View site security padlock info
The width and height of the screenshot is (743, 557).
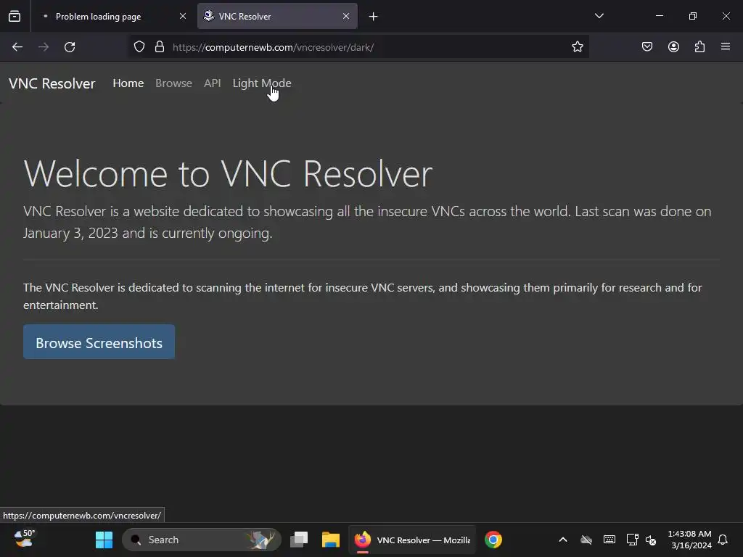(160, 47)
